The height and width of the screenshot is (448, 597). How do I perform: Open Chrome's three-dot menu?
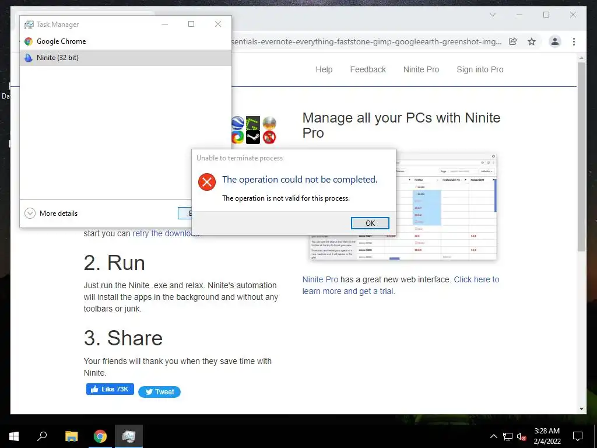(574, 41)
